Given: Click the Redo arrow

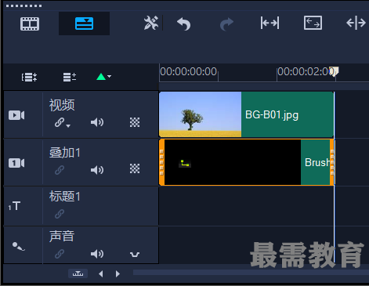Looking at the screenshot, I should point(226,24).
